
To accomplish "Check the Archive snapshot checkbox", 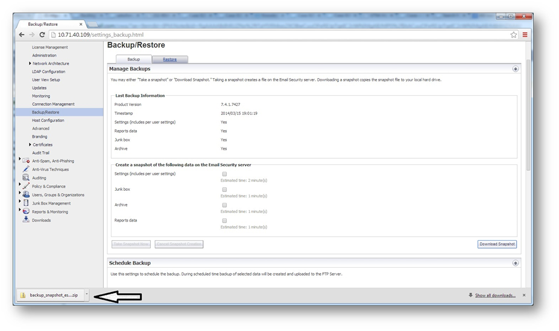I will [x=224, y=205].
